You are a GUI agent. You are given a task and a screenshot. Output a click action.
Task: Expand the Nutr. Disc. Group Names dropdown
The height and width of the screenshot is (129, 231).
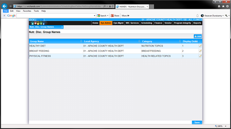coord(46,27)
